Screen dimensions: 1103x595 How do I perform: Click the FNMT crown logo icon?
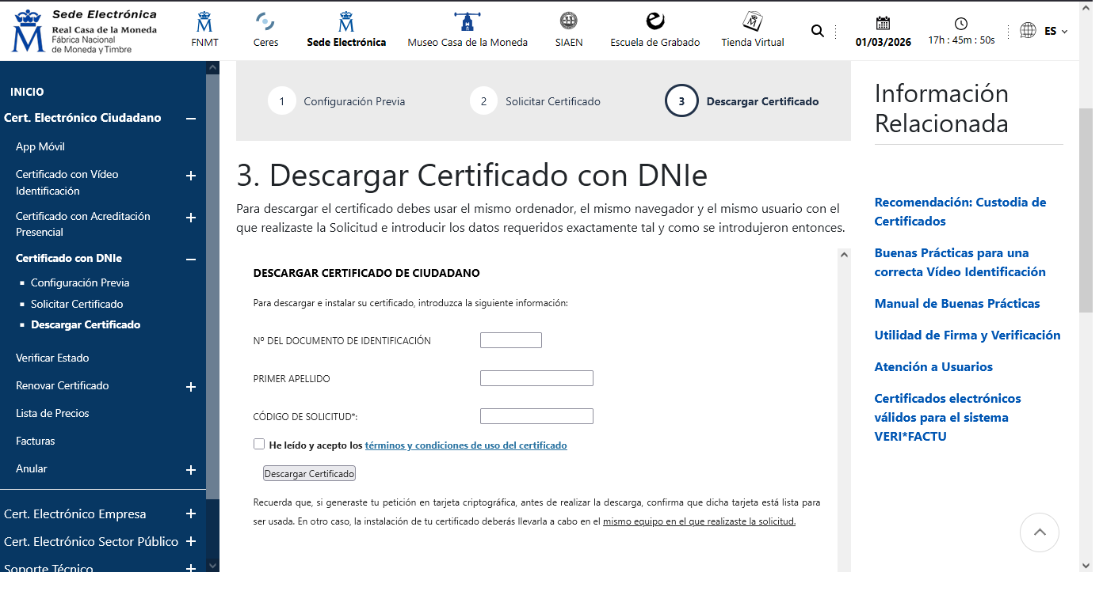[204, 21]
